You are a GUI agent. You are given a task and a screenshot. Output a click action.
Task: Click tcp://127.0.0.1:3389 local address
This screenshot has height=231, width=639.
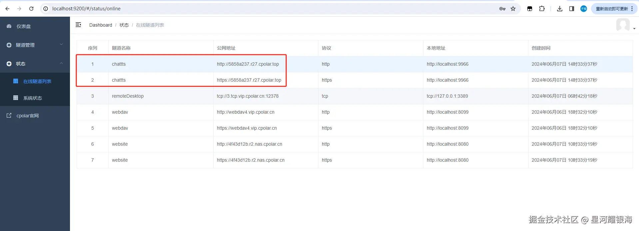[x=447, y=96]
